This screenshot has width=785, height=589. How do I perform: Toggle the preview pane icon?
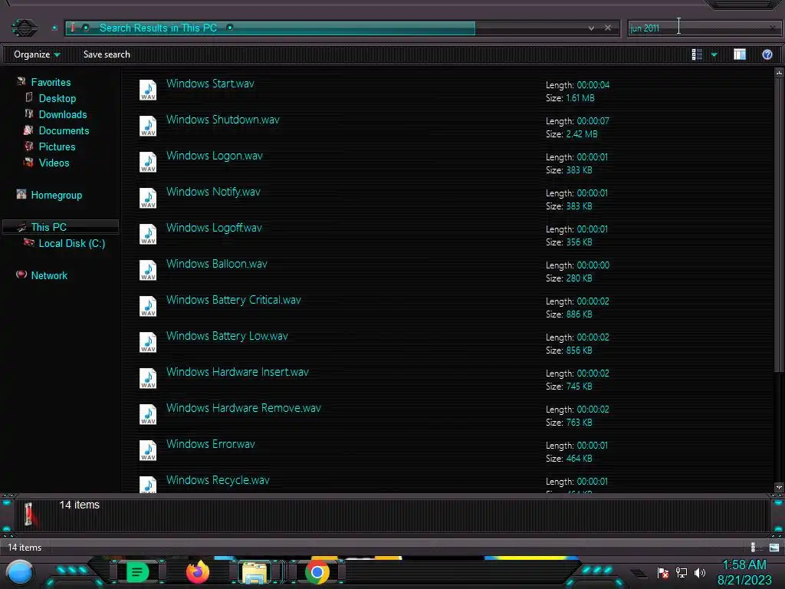click(x=740, y=54)
